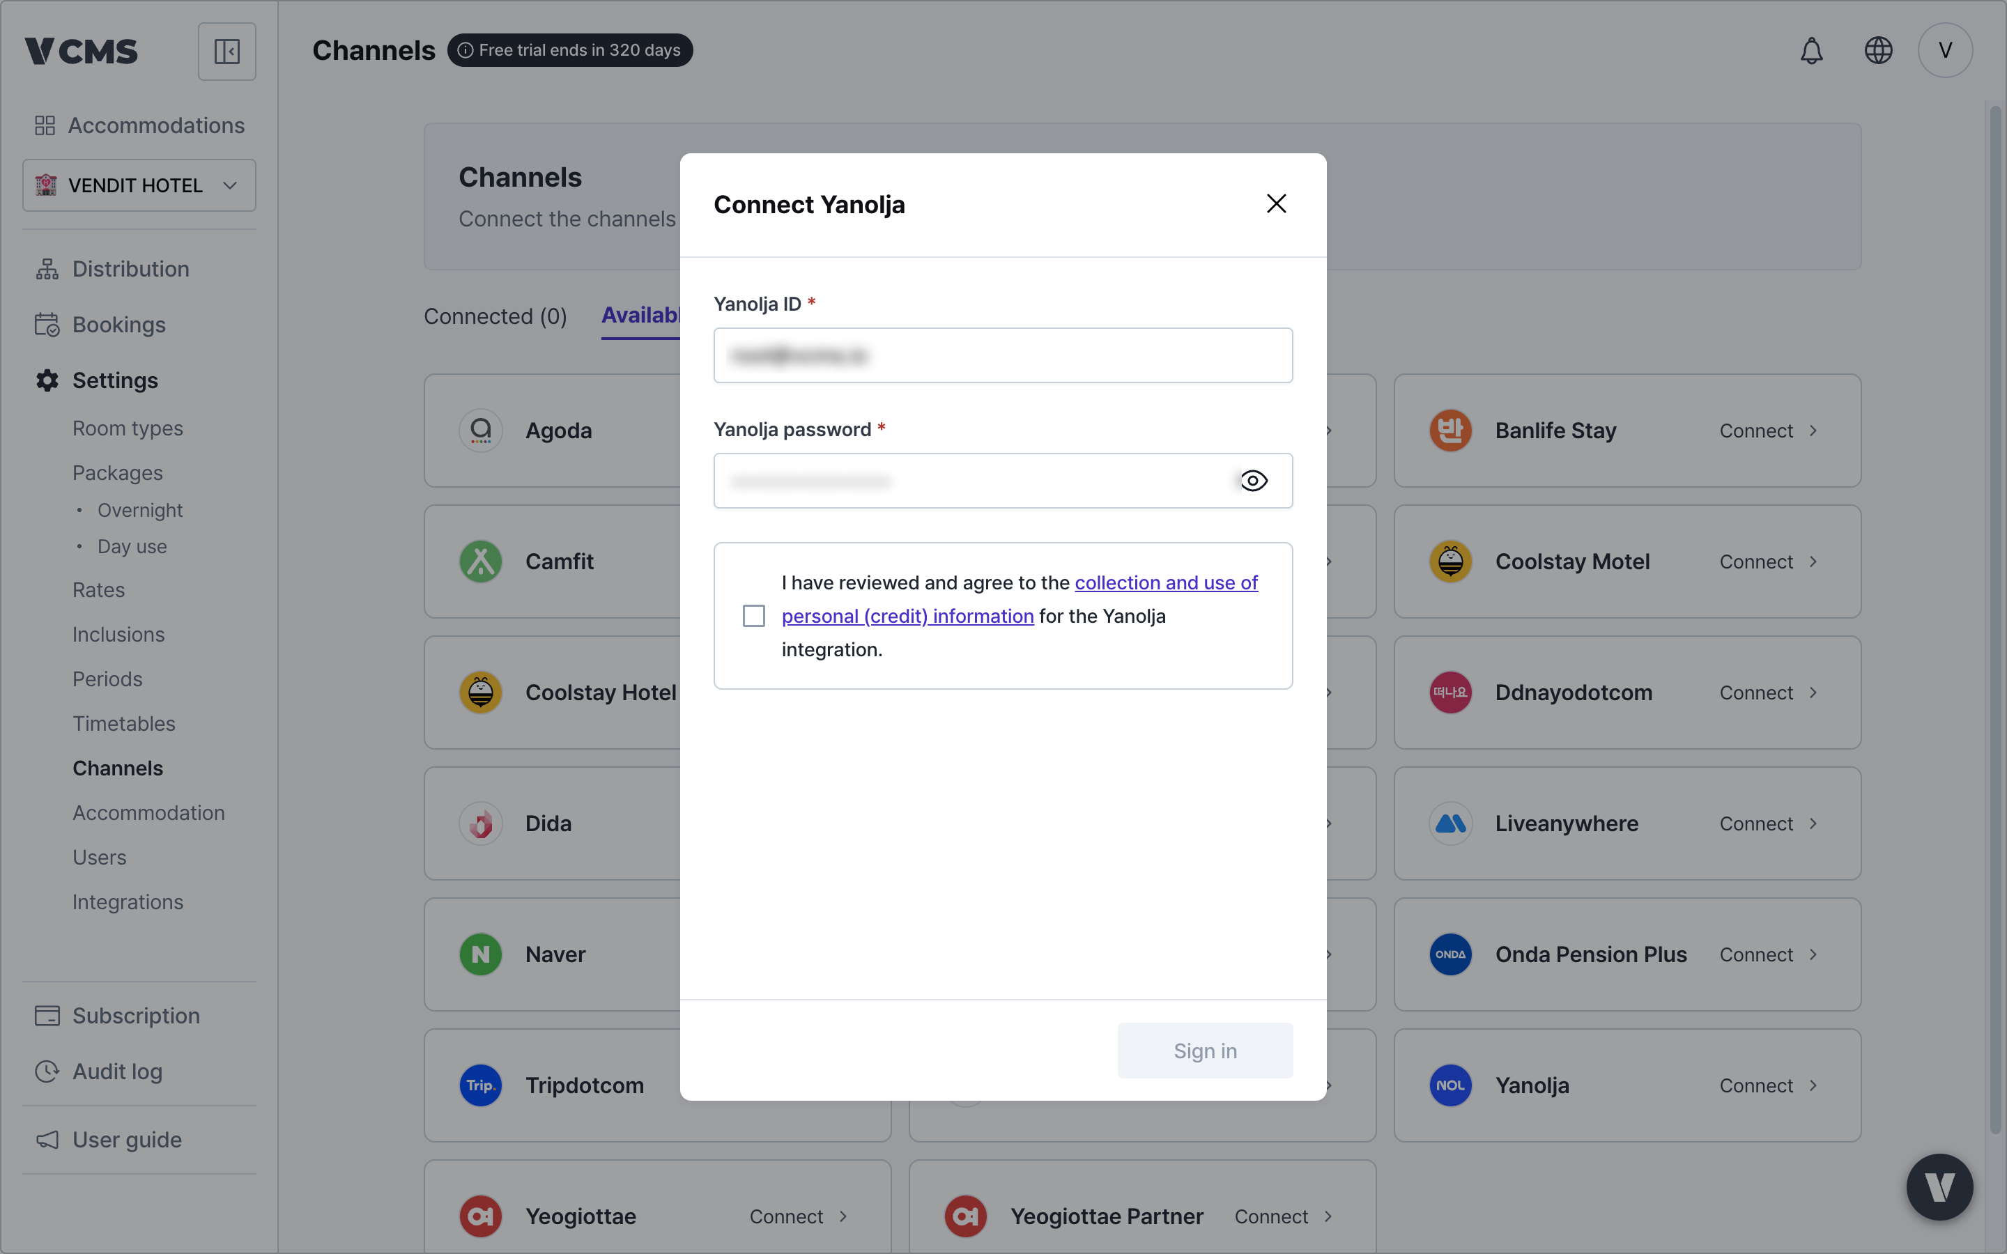Click the Agoda channel logo
Viewport: 2007px width, 1254px height.
coord(481,431)
